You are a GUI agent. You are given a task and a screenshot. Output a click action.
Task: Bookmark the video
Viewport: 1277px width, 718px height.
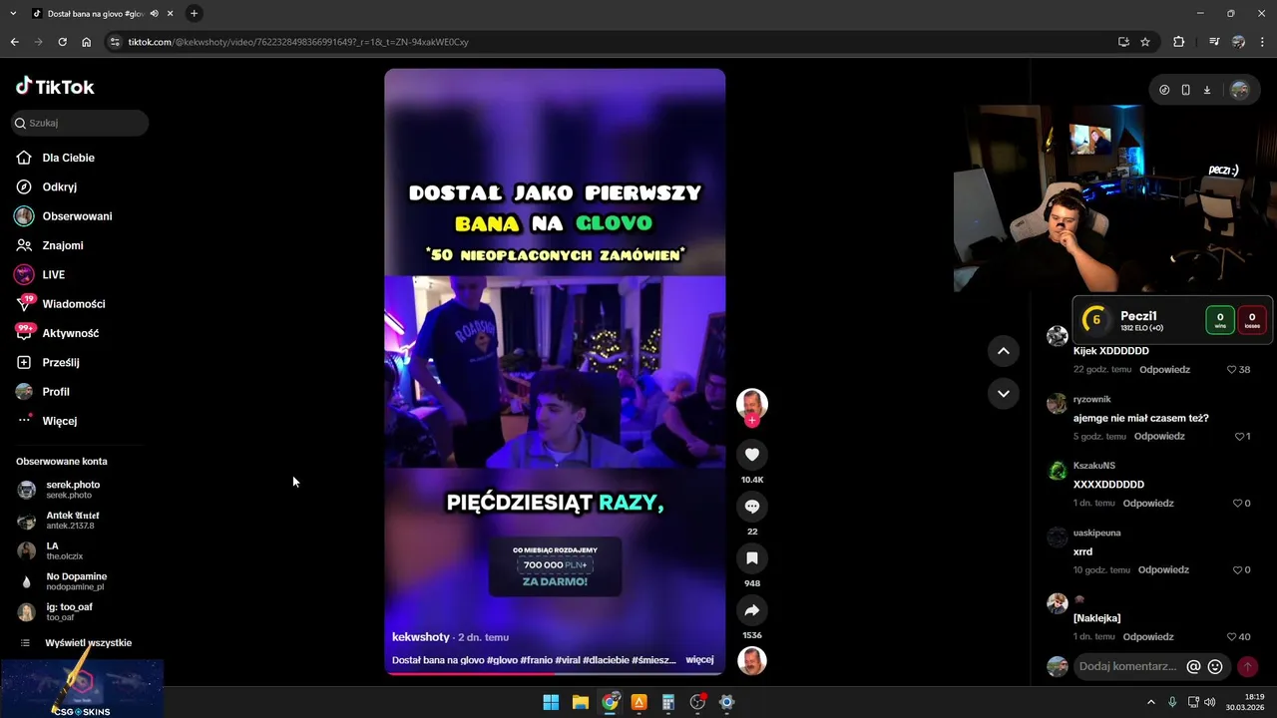pyautogui.click(x=752, y=558)
